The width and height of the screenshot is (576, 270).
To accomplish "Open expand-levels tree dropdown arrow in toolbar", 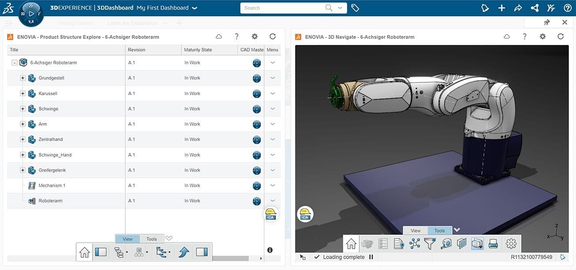I will click(169, 253).
